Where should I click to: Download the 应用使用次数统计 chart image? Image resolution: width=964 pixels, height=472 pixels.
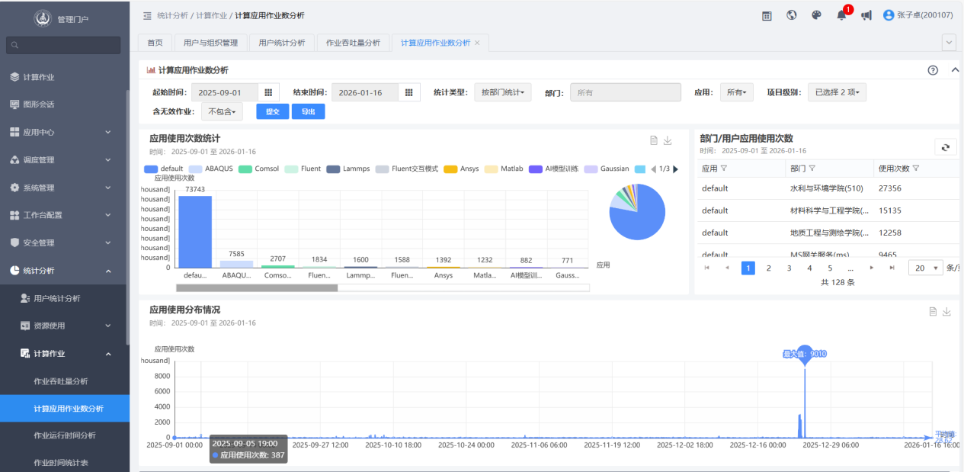pyautogui.click(x=668, y=140)
